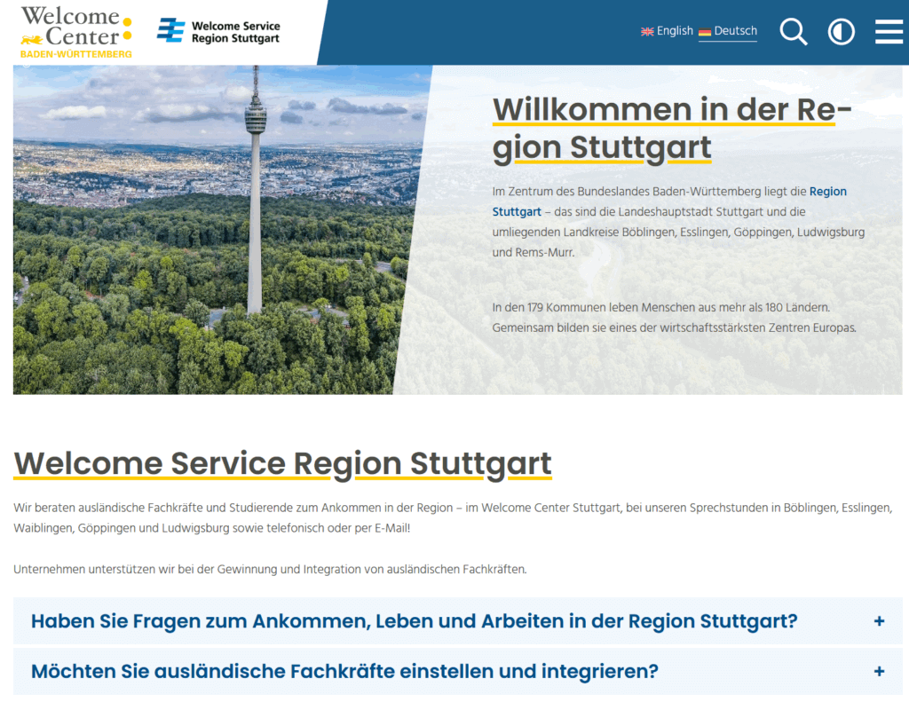
Task: Click the Welcome Center Baden-Württemberg logo
Action: click(x=76, y=33)
